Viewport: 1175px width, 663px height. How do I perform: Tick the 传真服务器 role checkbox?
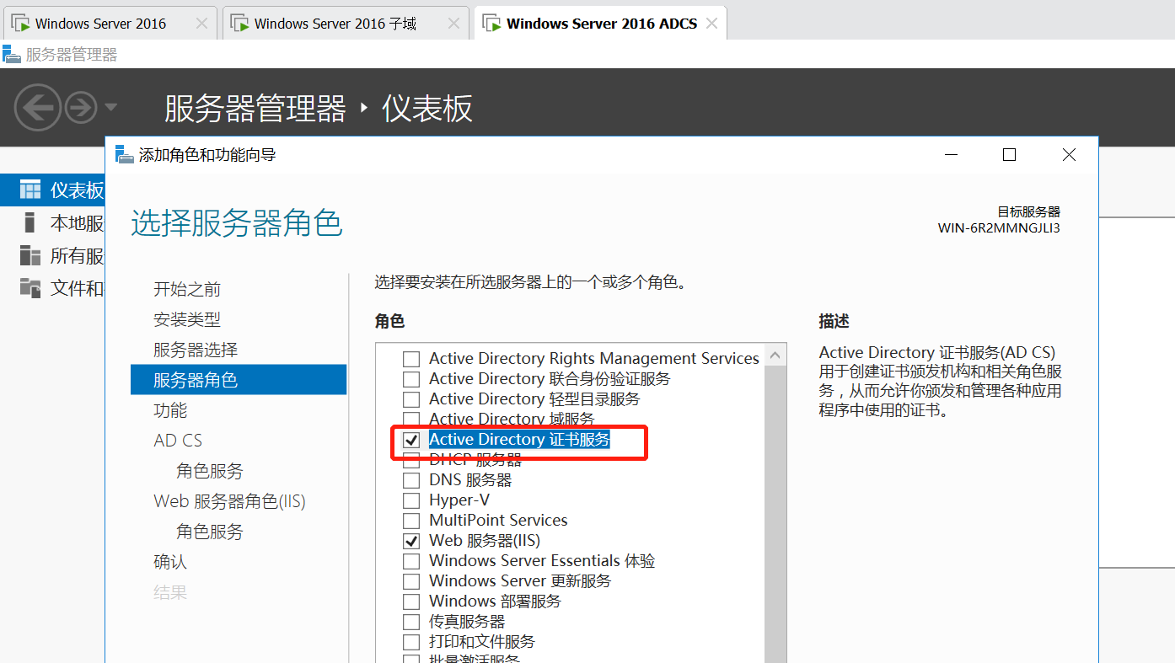click(x=411, y=622)
